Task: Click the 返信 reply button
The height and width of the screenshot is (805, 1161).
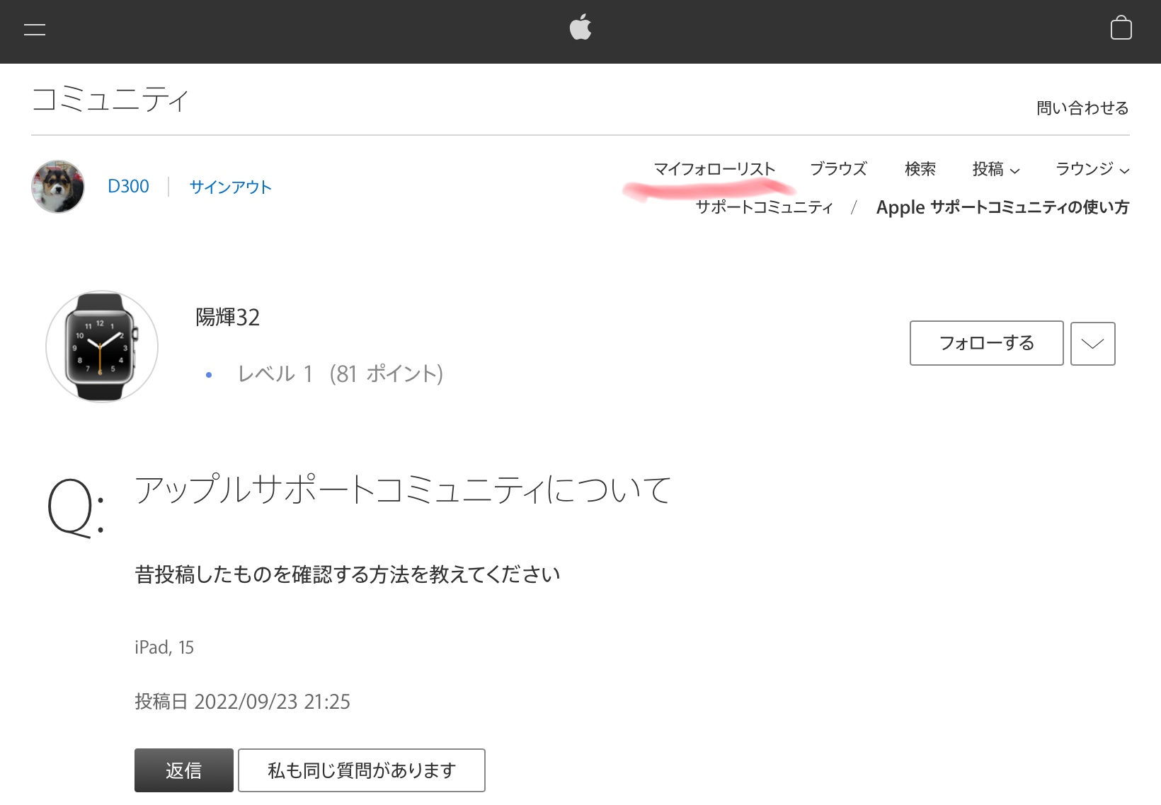Action: pyautogui.click(x=184, y=770)
